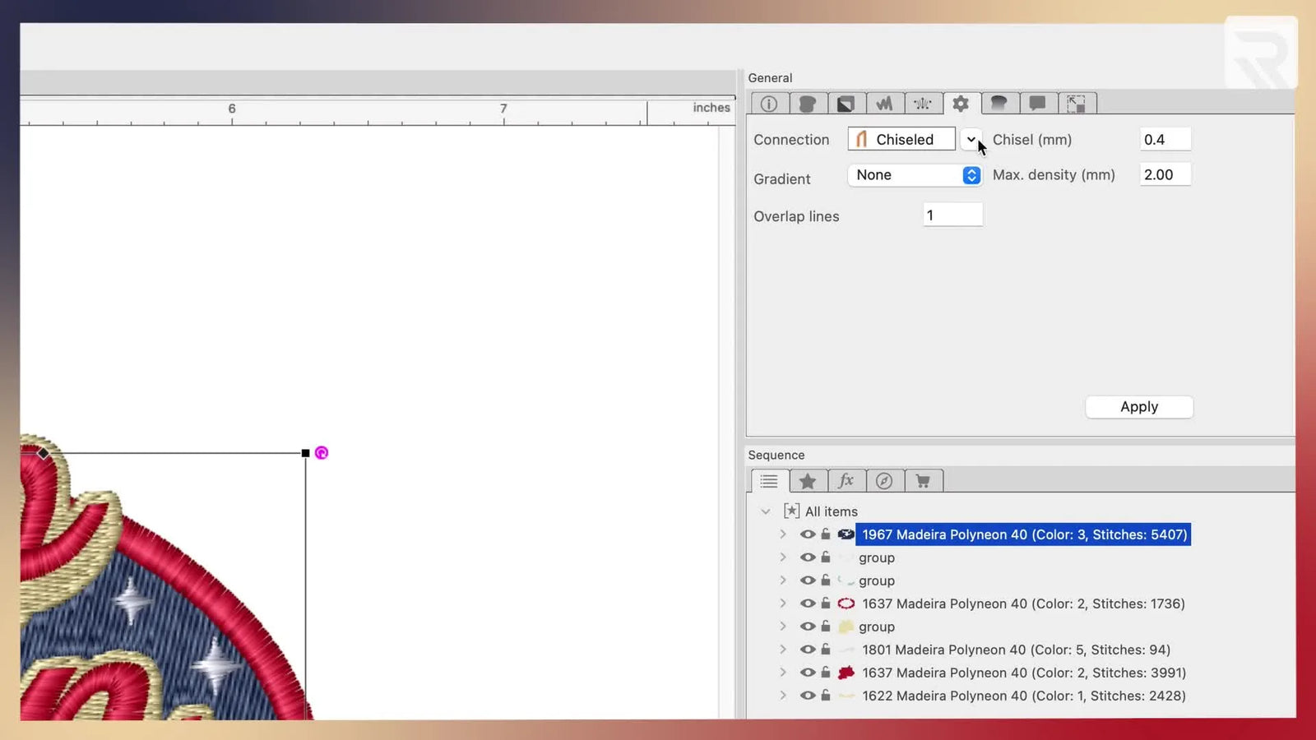Open the Connection Chiseled dropdown arrow
This screenshot has width=1316, height=740.
[971, 140]
